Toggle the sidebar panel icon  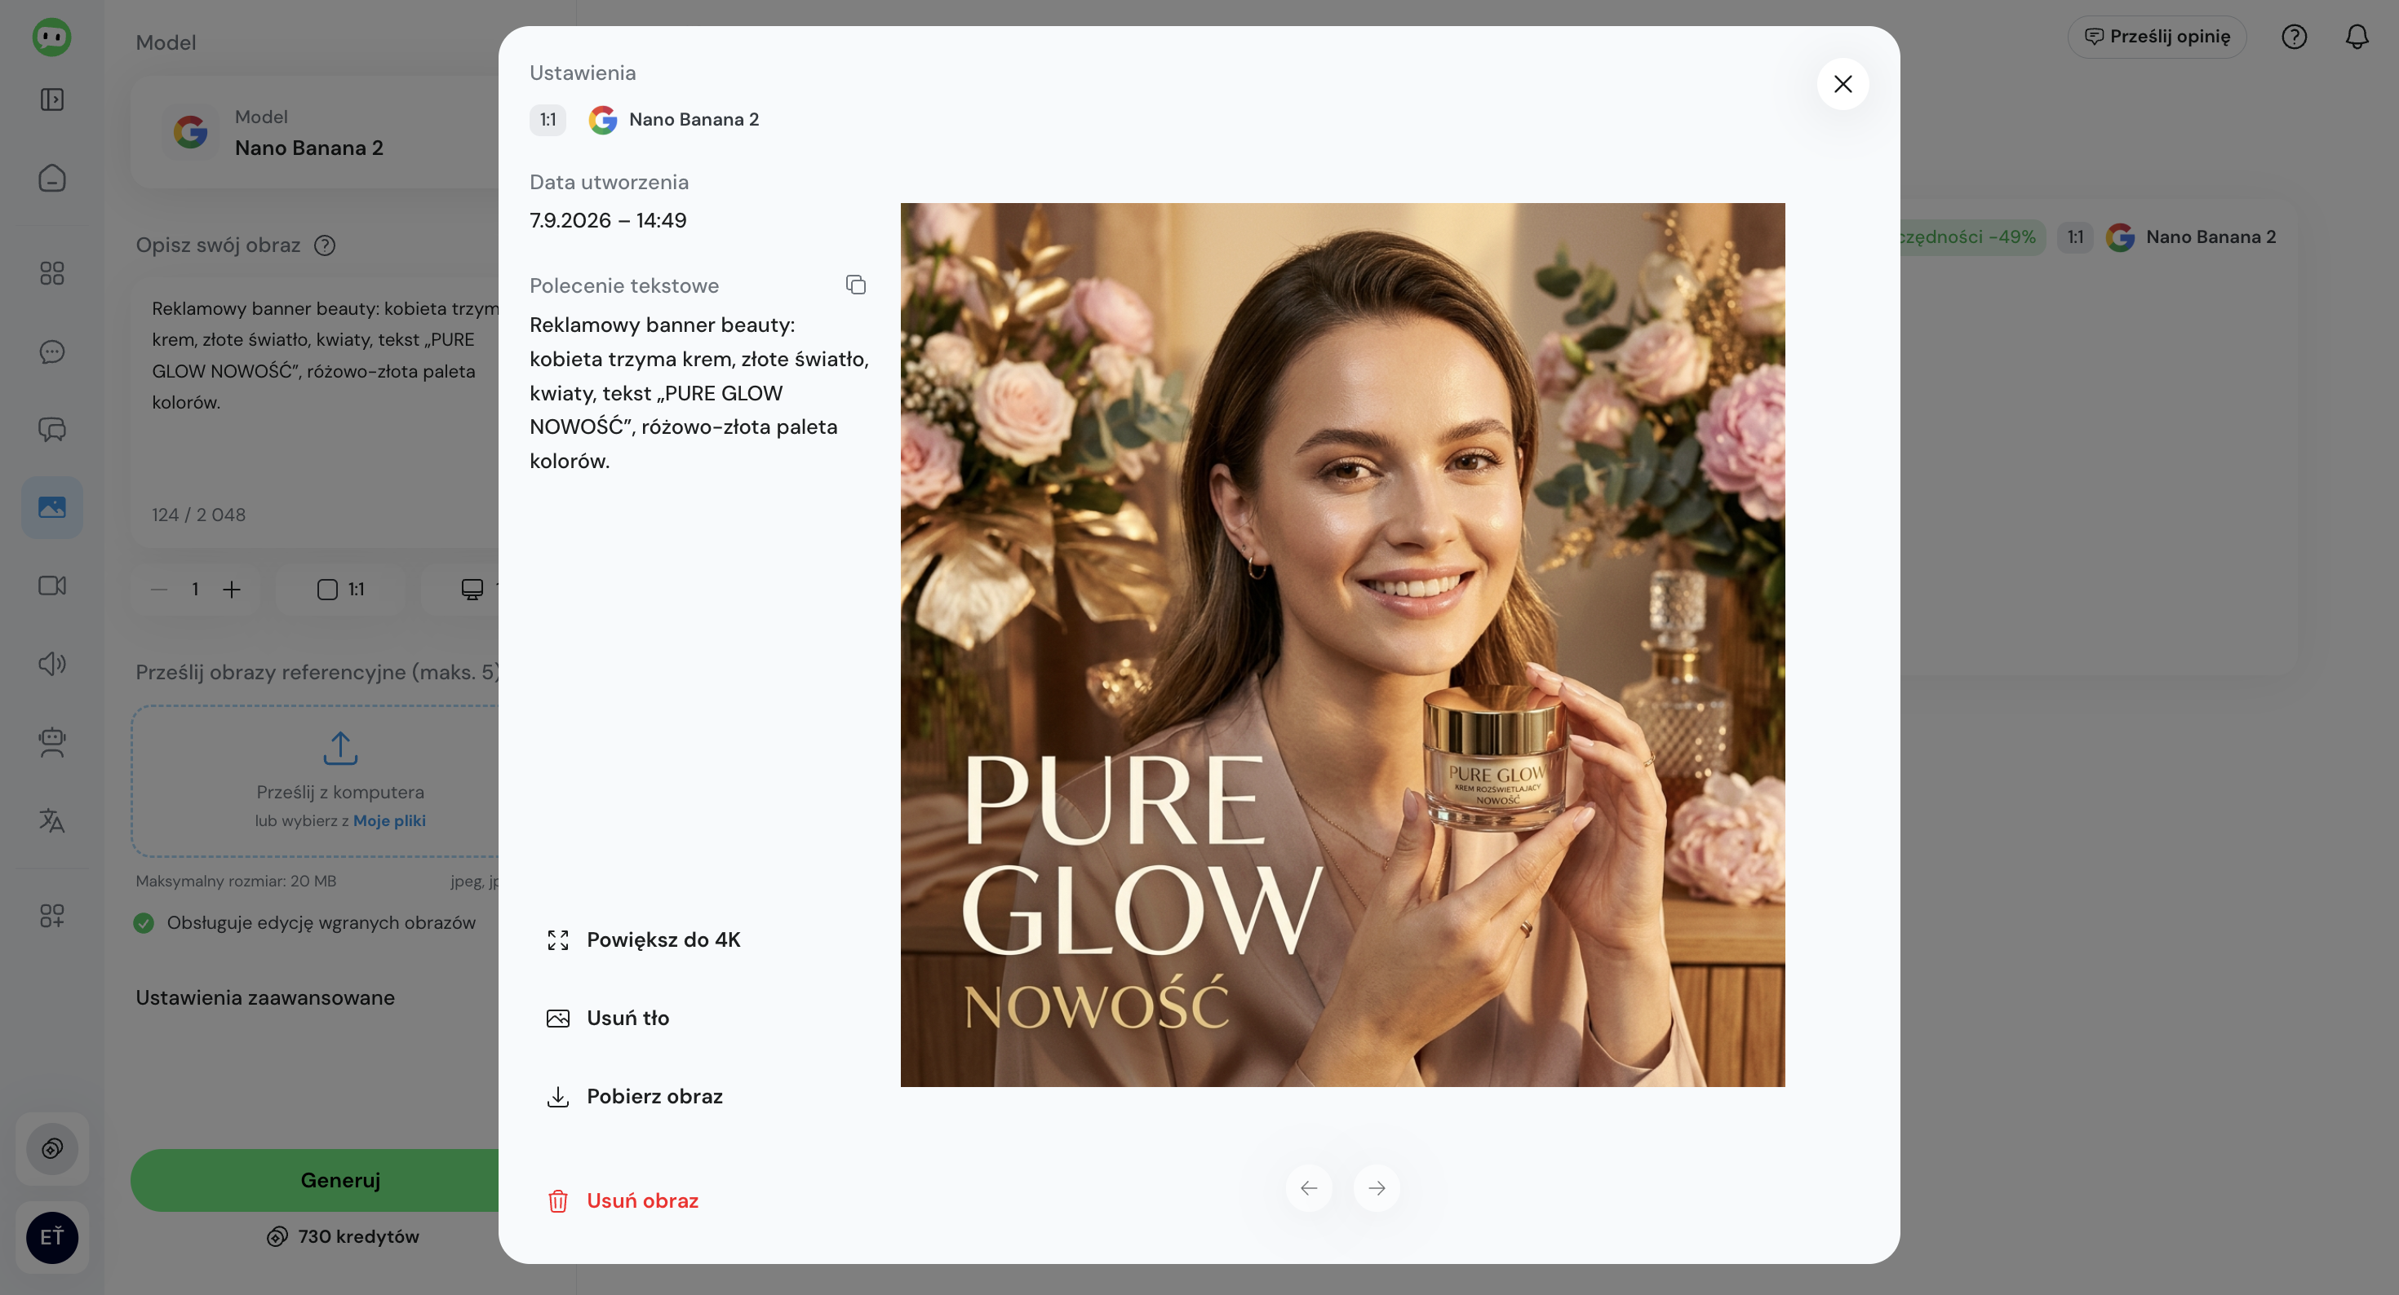pos(52,99)
